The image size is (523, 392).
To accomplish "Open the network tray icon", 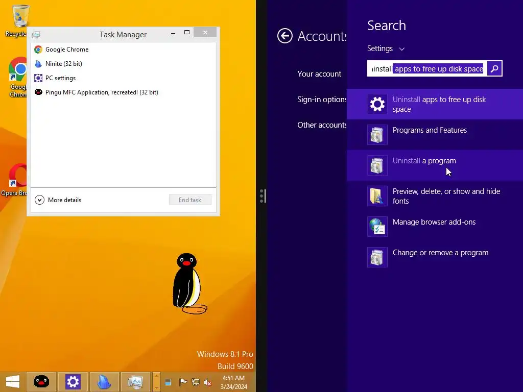I will (196, 382).
